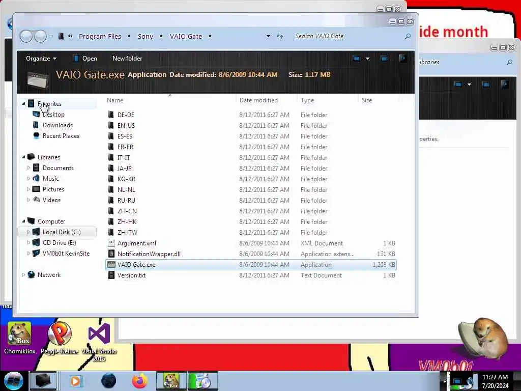Image resolution: width=521 pixels, height=391 pixels.
Task: Go forward with the Explorer forward arrow
Action: 41,36
